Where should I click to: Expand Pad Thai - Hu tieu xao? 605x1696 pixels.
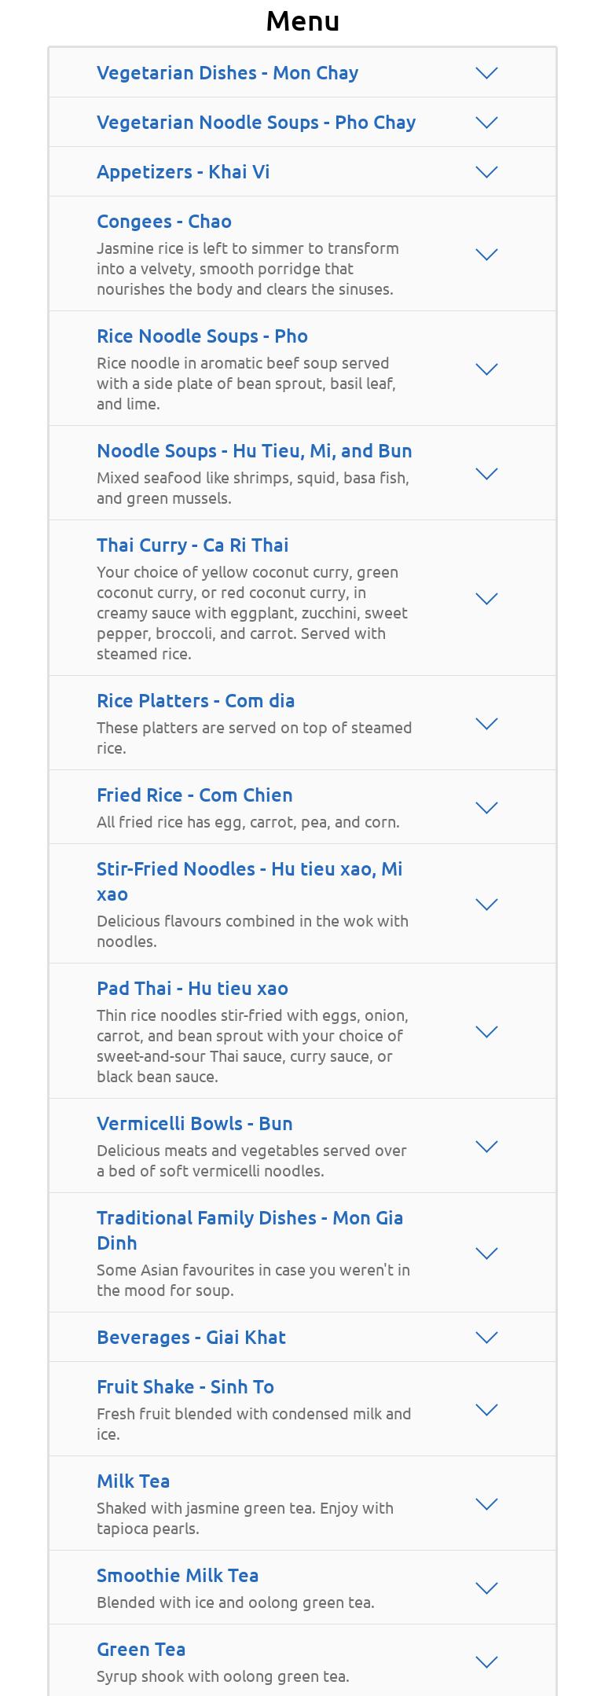click(192, 989)
